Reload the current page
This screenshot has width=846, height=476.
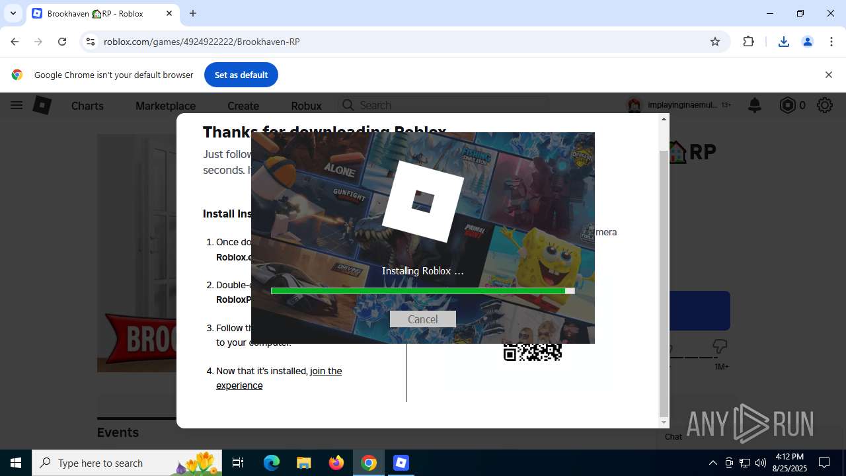point(62,42)
